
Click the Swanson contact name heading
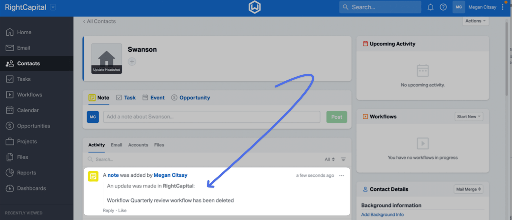pyautogui.click(x=142, y=49)
